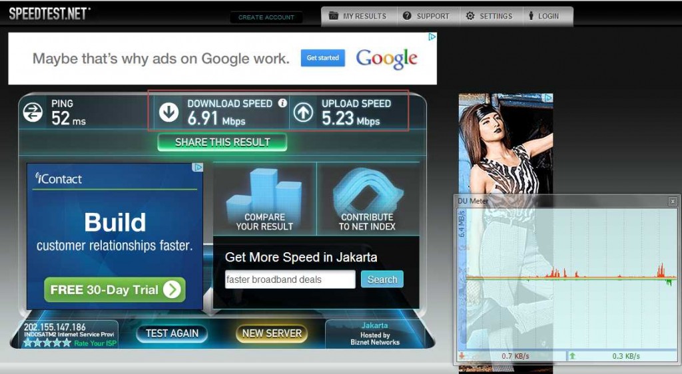This screenshot has width=682, height=374.
Task: Click the ping arrows icon
Action: tap(33, 112)
